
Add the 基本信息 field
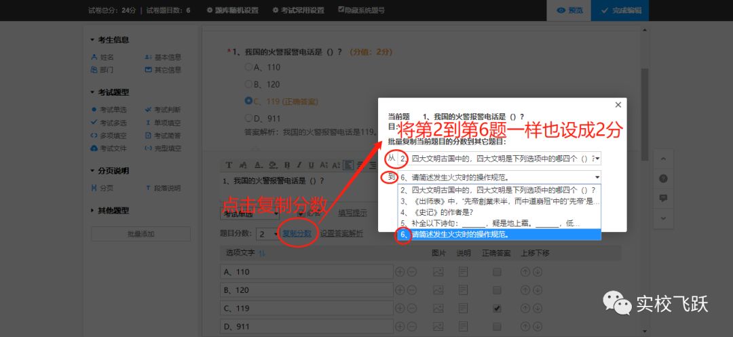pyautogui.click(x=163, y=58)
